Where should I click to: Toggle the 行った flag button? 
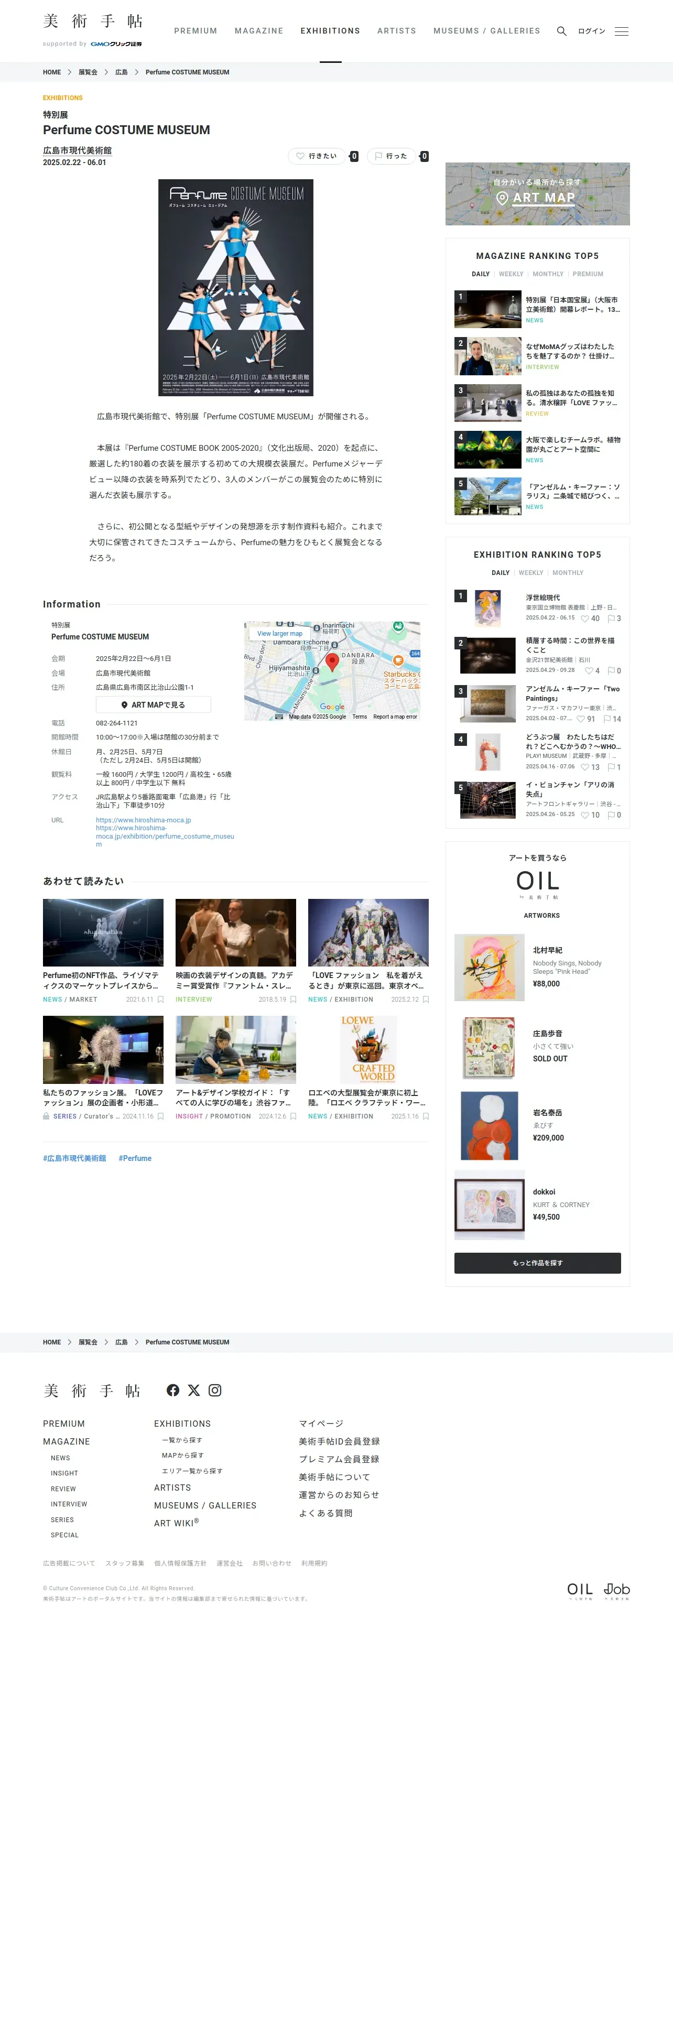coord(391,156)
